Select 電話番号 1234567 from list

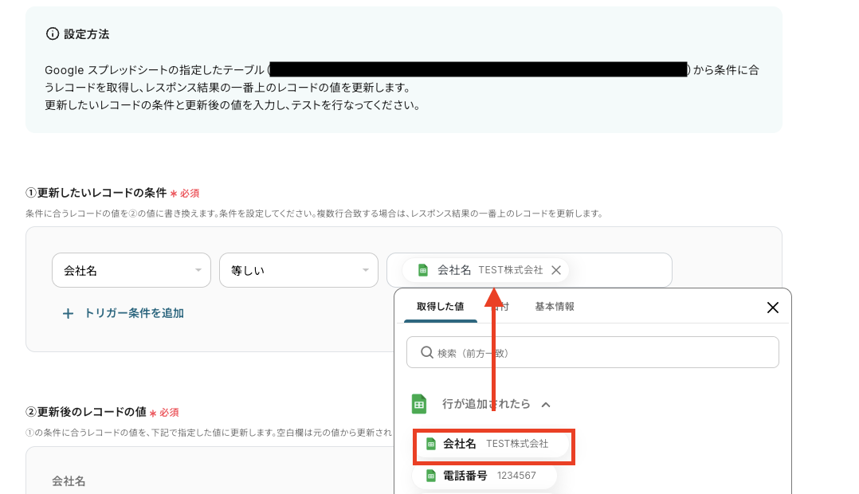484,476
